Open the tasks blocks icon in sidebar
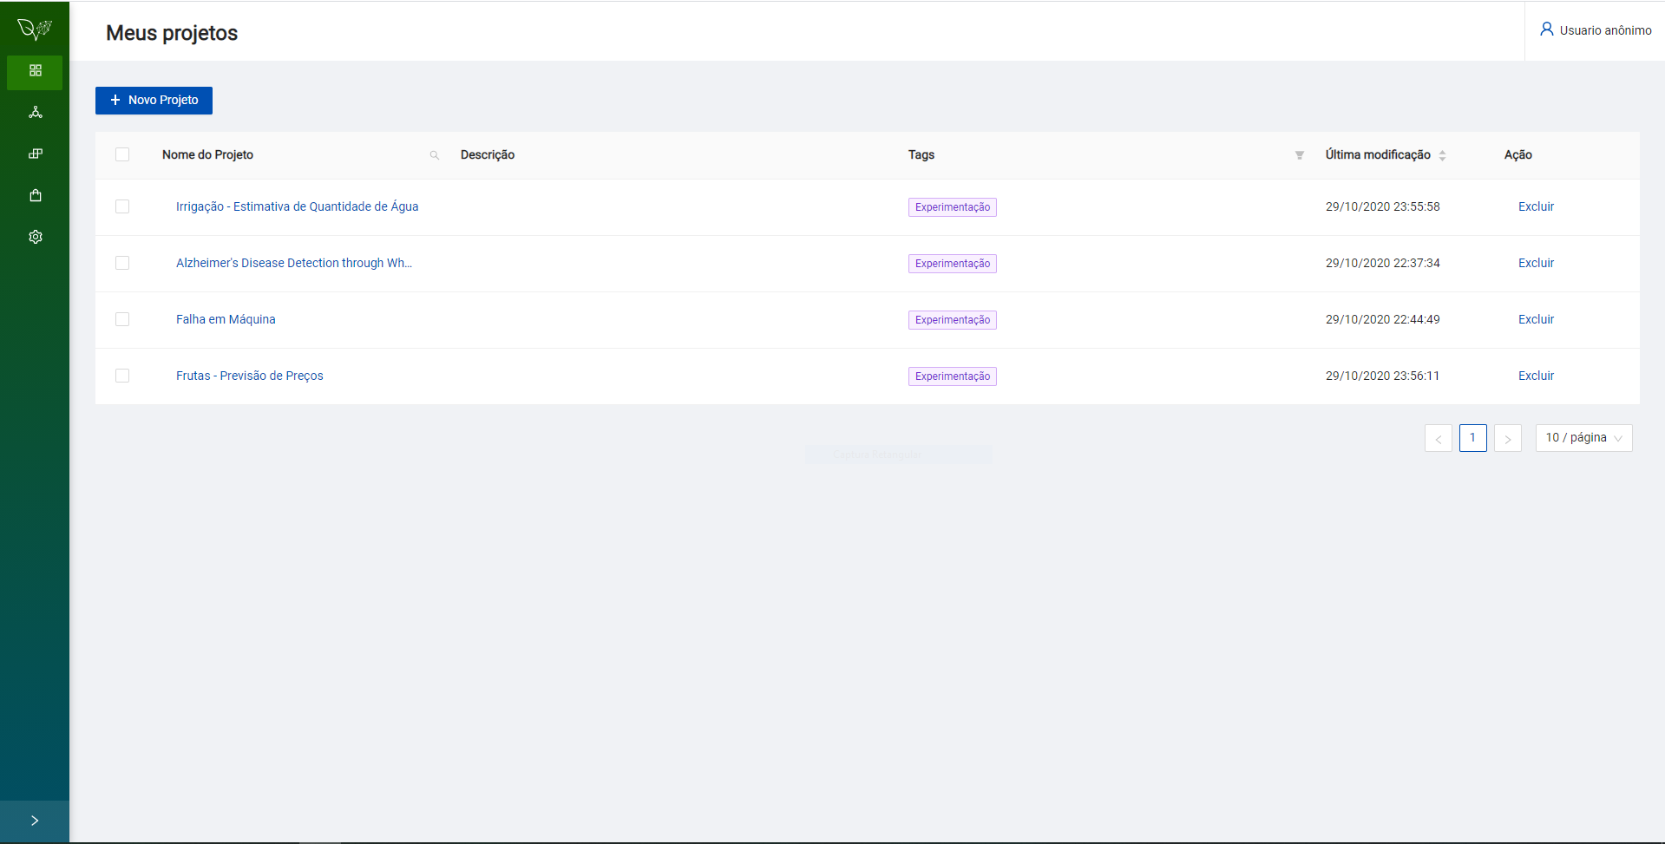This screenshot has height=844, width=1665. pos(35,154)
